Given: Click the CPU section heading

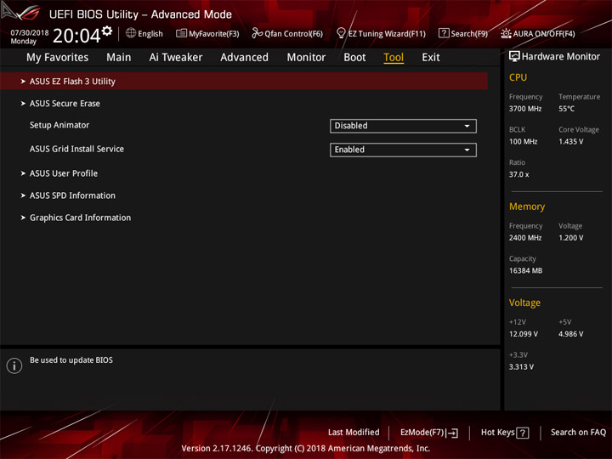Looking at the screenshot, I should (518, 77).
